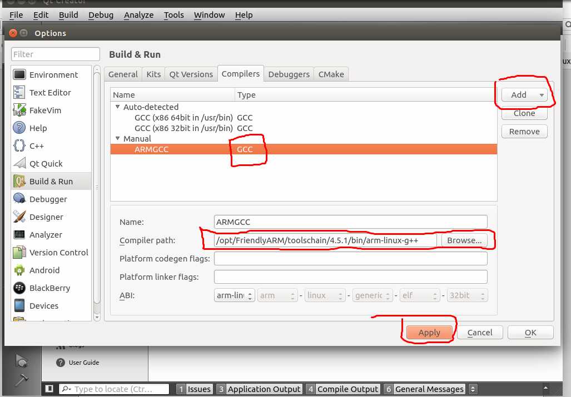
Task: Open the Help options category
Action: coord(51,128)
